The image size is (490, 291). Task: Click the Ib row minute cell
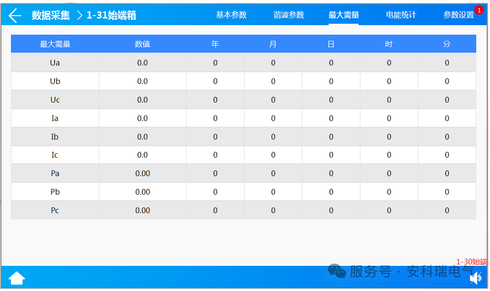coord(447,137)
